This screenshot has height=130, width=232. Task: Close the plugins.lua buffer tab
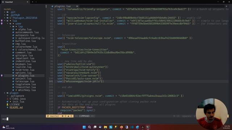click(x=77, y=6)
